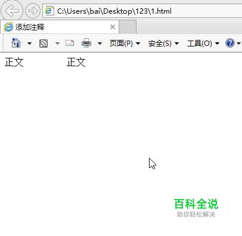
Task: Click the second 正文 text on the page
Action: [x=76, y=63]
